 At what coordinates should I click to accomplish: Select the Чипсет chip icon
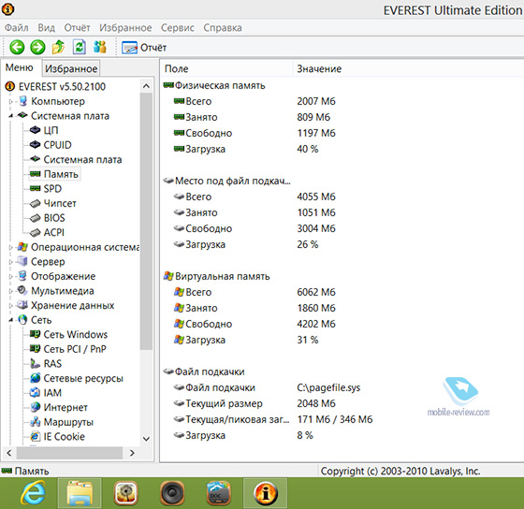point(36,203)
